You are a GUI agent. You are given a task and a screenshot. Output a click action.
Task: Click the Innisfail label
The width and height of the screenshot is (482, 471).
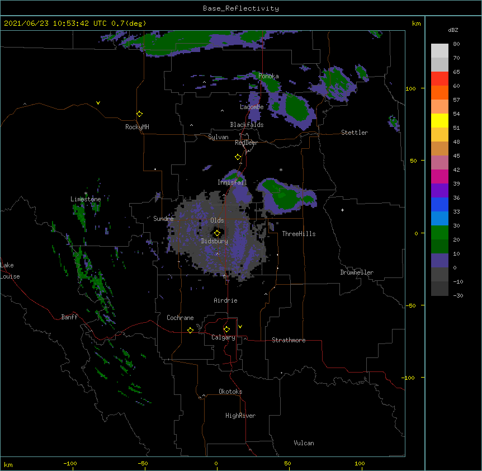click(x=232, y=182)
